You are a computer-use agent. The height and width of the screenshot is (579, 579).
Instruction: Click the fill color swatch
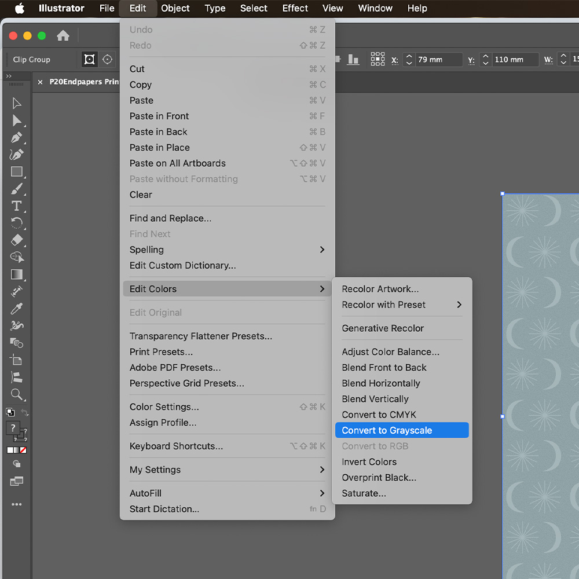13,428
